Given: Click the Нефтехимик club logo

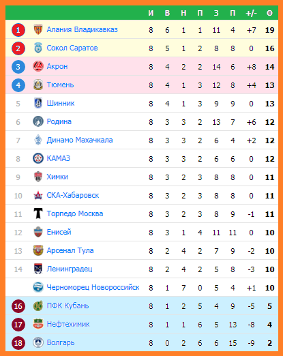Looking at the screenshot, I should [38, 324].
